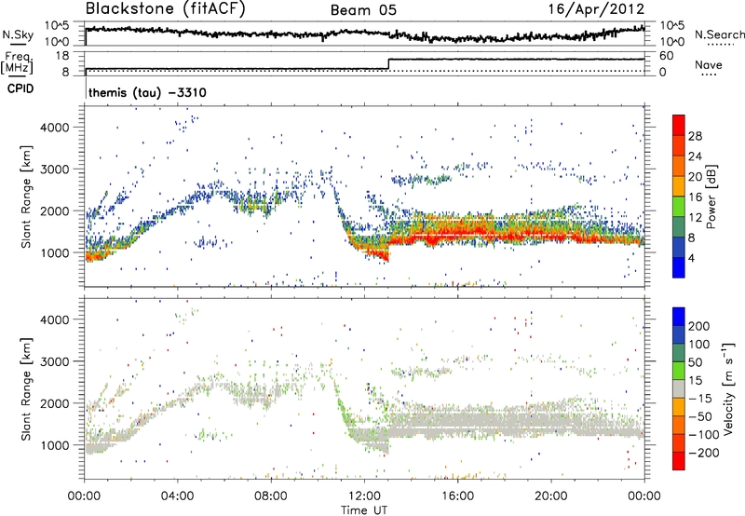Click the 'N.Sky' legend label
The height and width of the screenshot is (516, 745).
tap(18, 34)
